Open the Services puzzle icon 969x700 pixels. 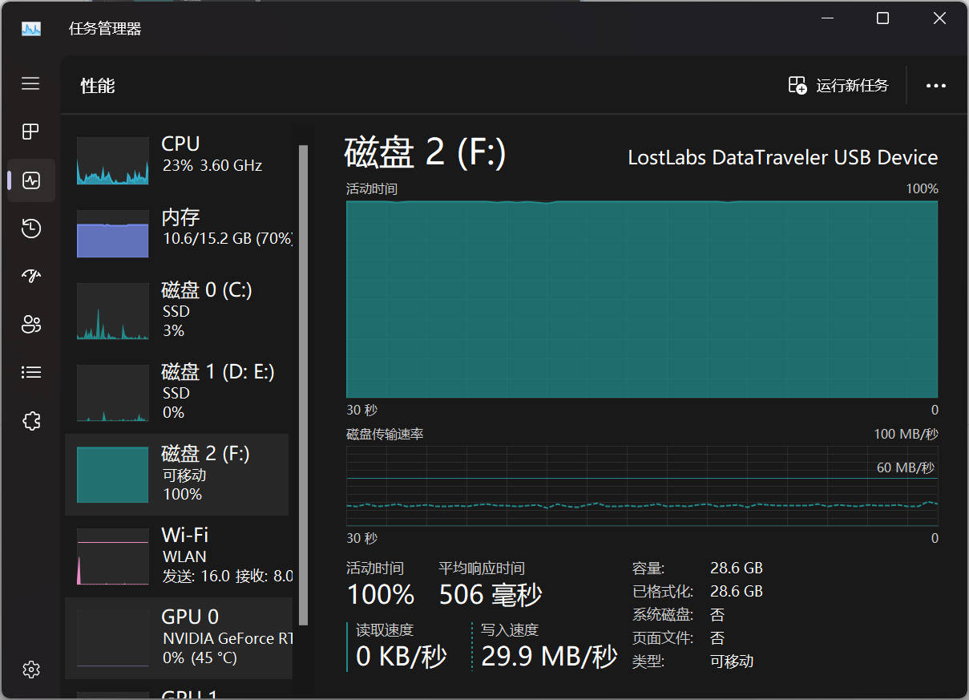(x=30, y=421)
